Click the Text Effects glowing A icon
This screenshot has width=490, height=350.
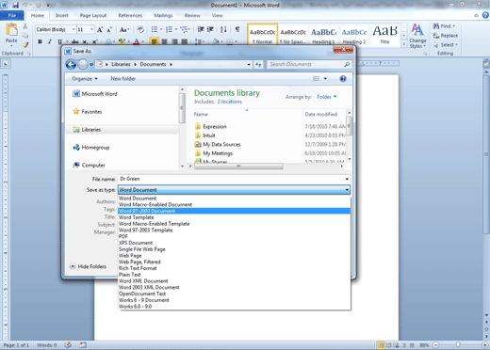point(108,41)
